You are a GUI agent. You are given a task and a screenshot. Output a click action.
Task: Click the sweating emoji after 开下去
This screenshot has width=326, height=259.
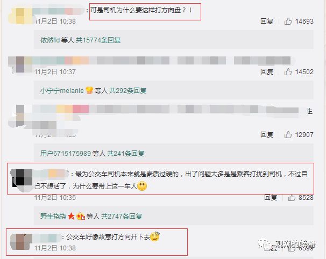coord(155,236)
